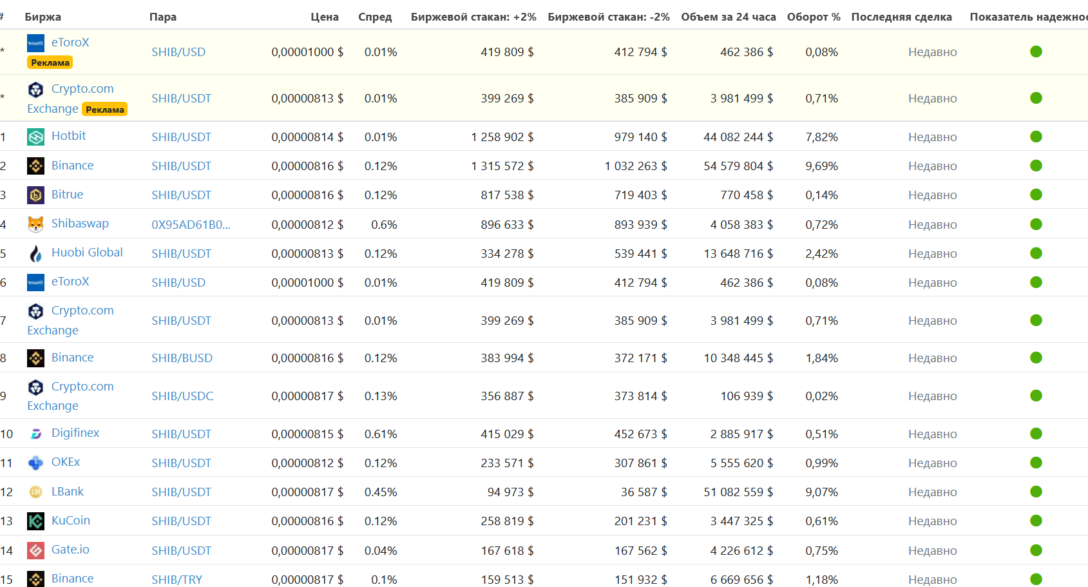
Task: Open the KuCoin exchange link
Action: pos(71,521)
